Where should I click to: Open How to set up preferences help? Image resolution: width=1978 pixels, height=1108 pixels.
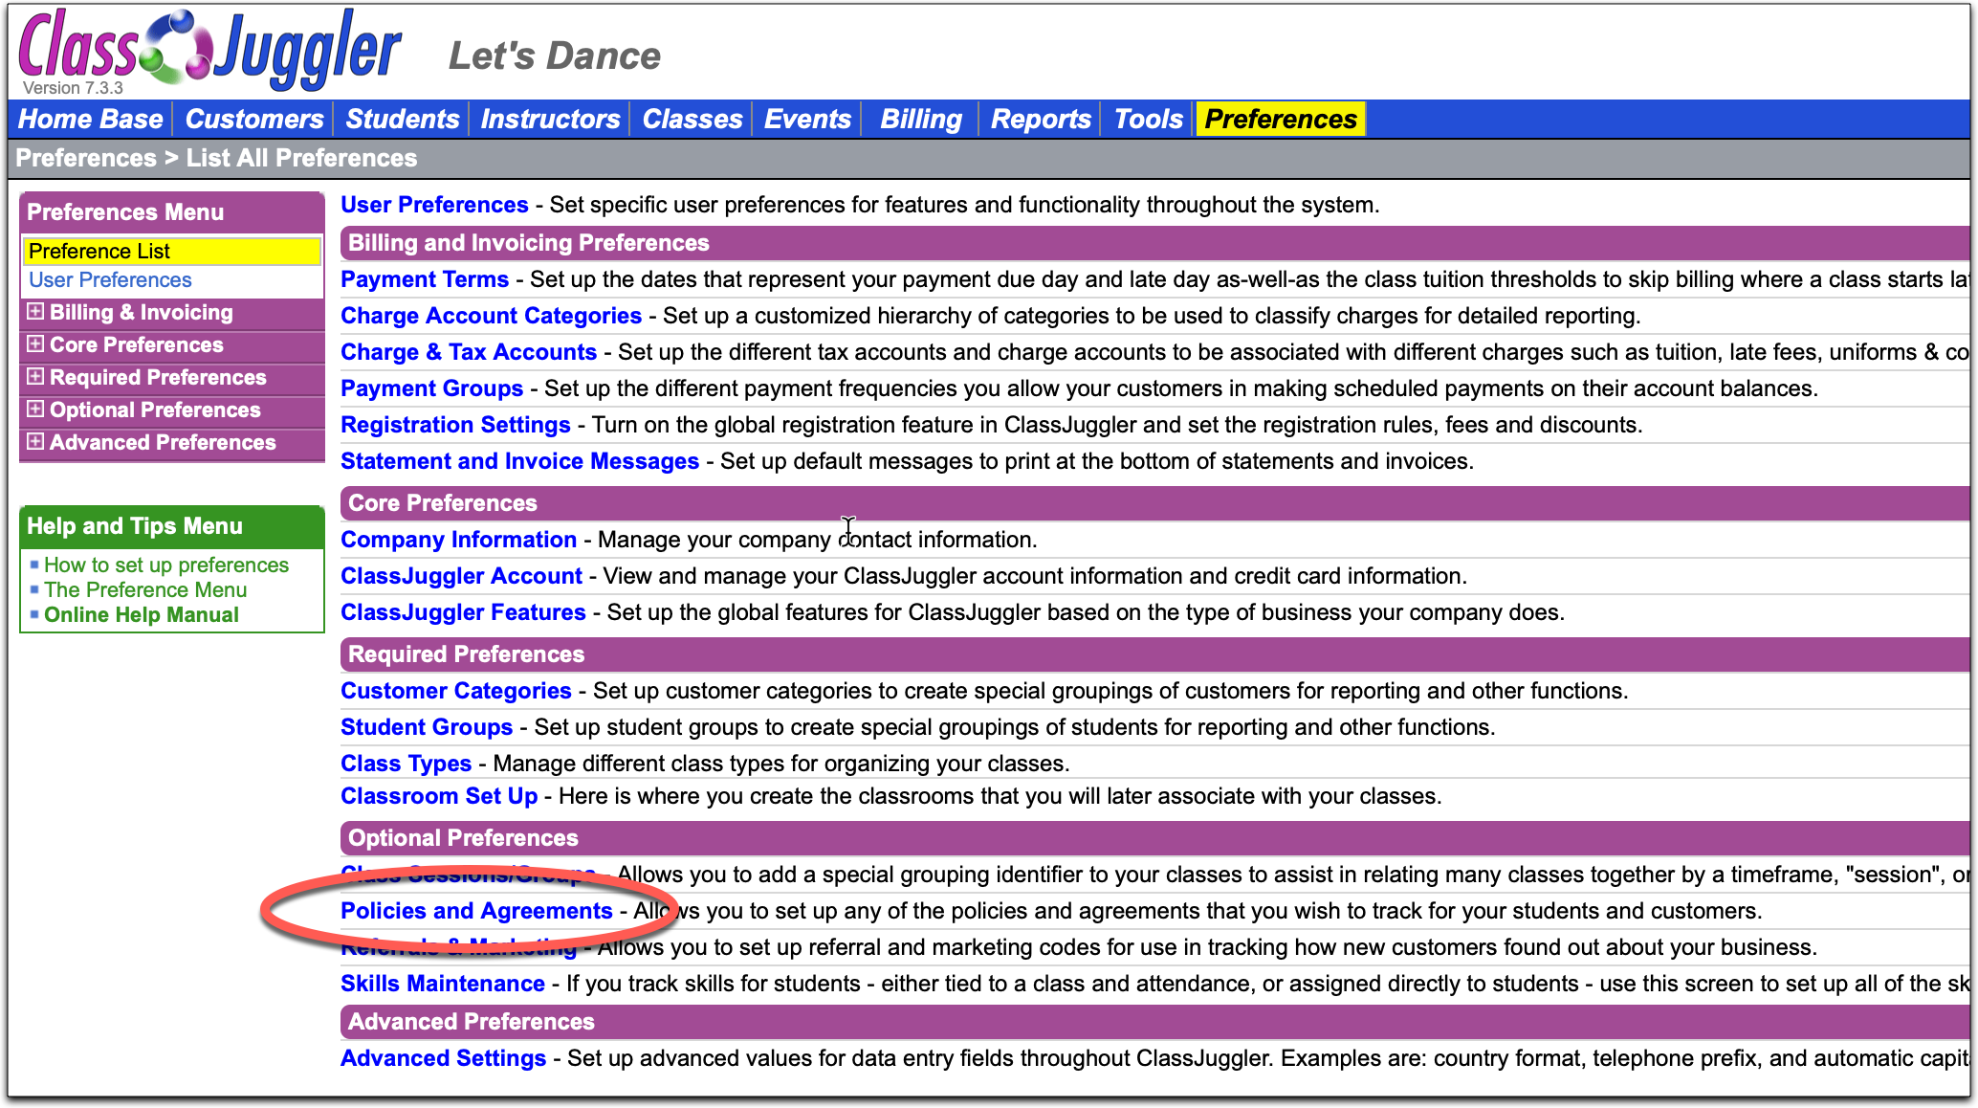click(x=166, y=565)
